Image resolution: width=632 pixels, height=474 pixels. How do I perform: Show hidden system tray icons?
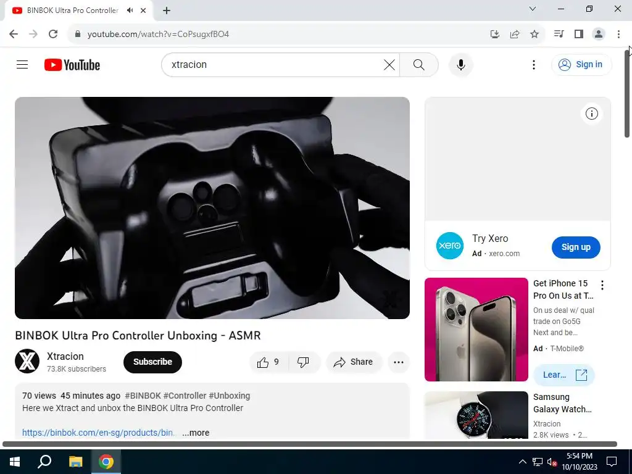pyautogui.click(x=522, y=462)
